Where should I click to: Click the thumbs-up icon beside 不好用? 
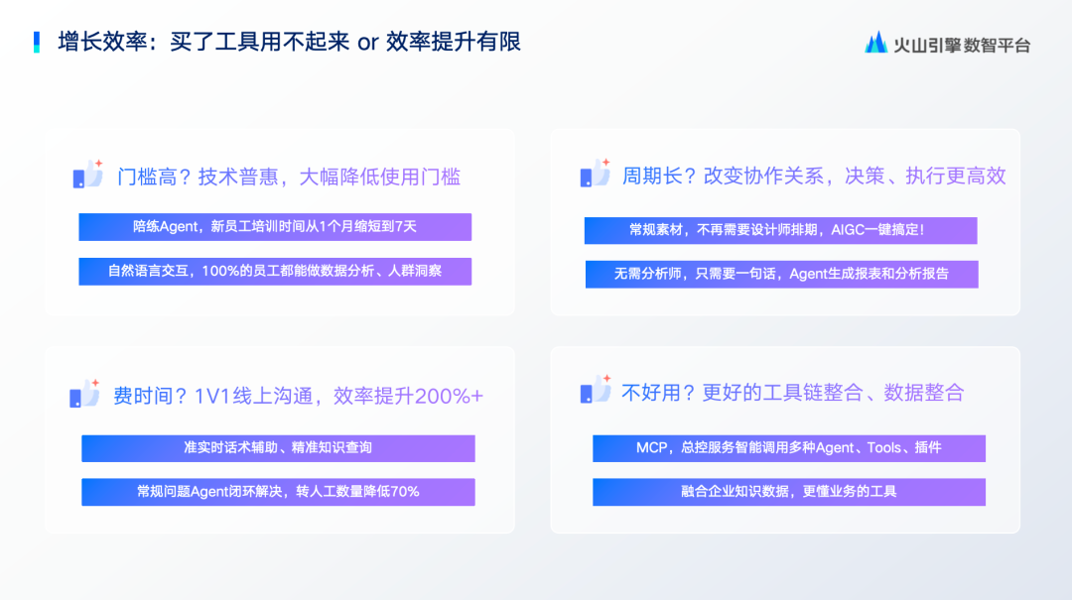(595, 390)
